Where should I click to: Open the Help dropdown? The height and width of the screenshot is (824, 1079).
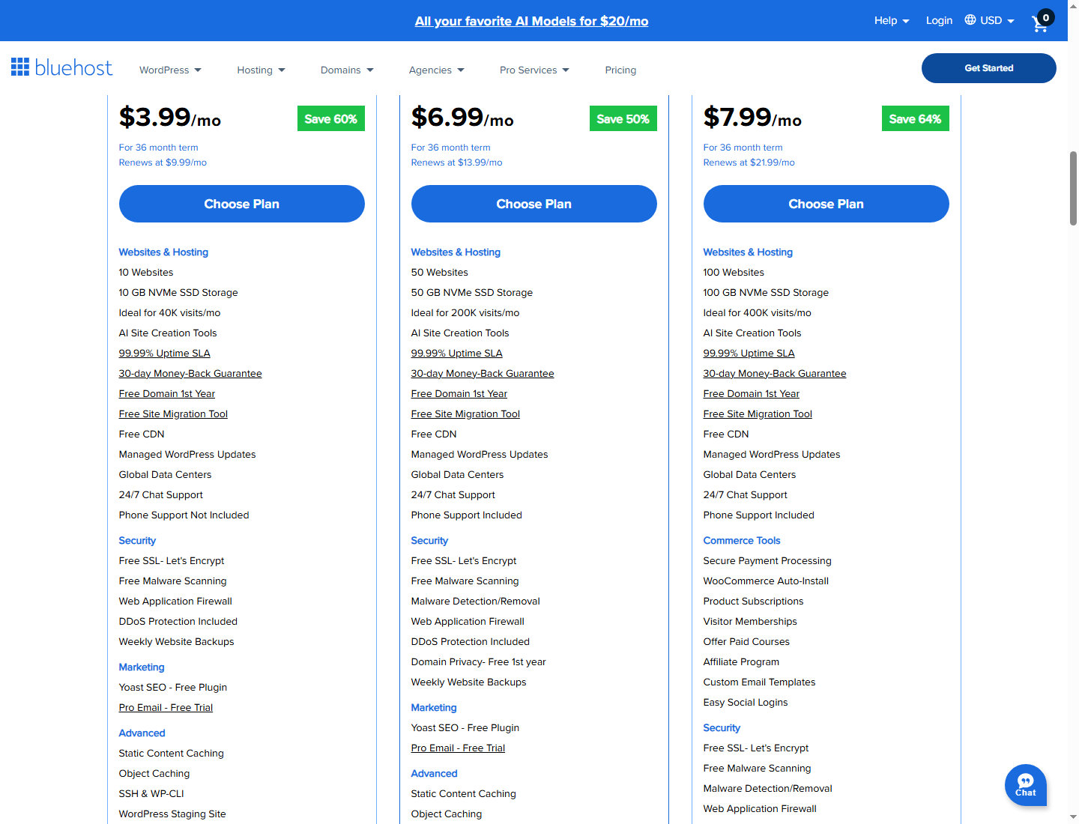[x=892, y=20]
